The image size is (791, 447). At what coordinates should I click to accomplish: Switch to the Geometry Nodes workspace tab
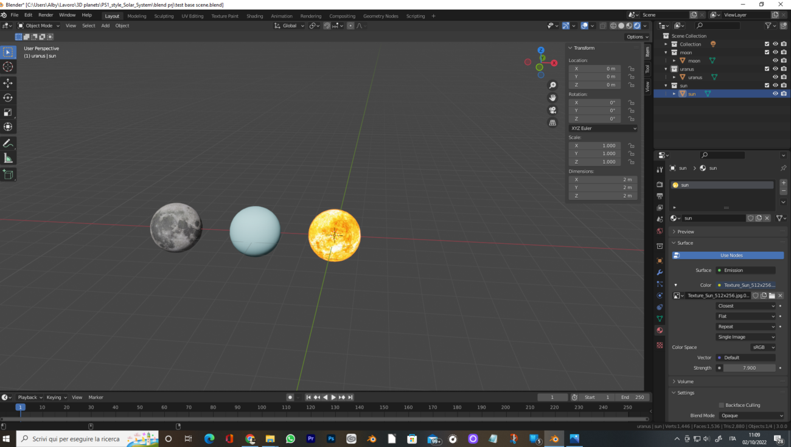point(381,16)
